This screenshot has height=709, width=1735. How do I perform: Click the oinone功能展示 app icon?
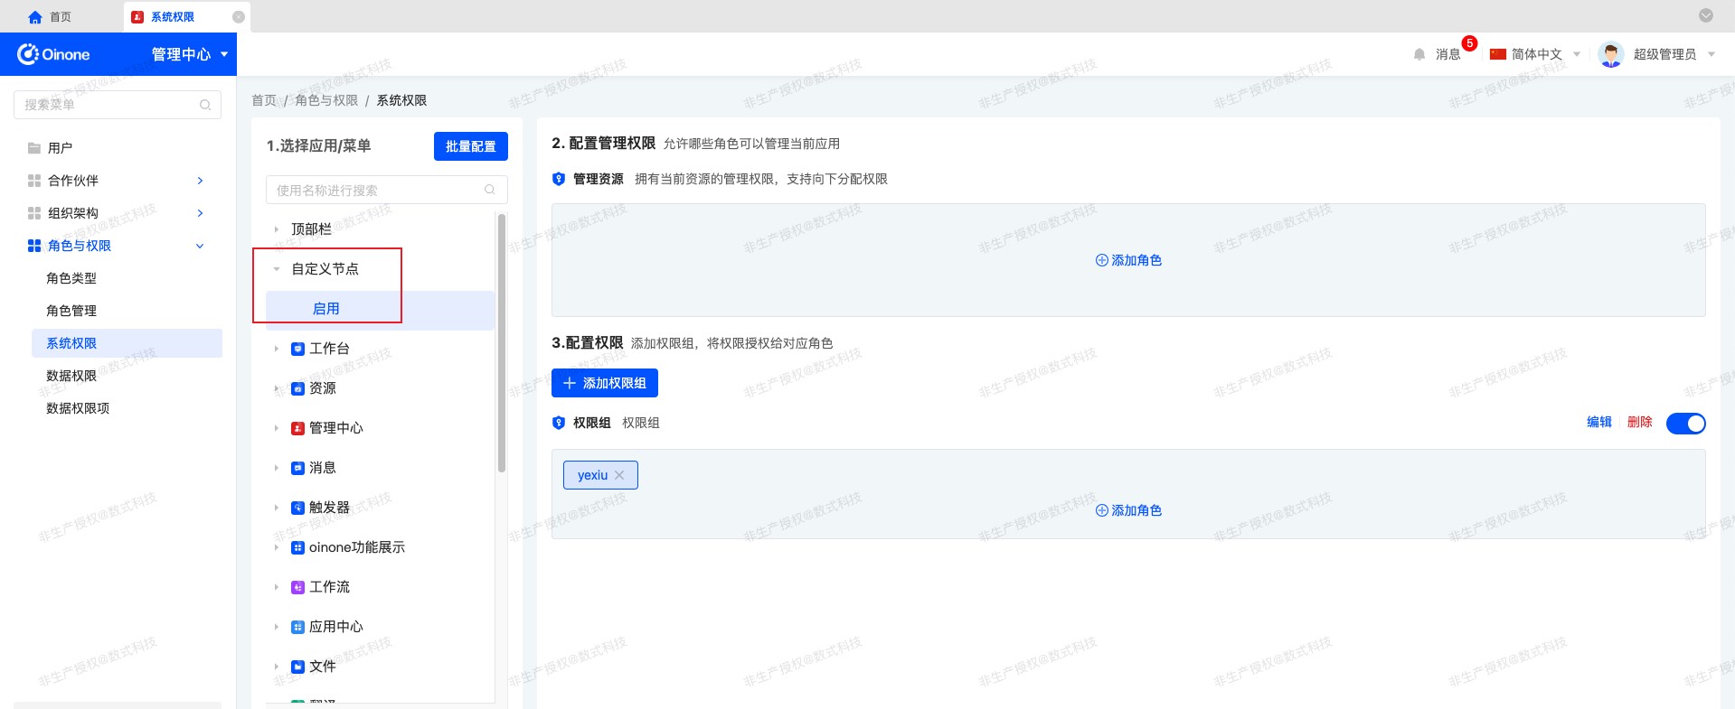click(x=297, y=547)
